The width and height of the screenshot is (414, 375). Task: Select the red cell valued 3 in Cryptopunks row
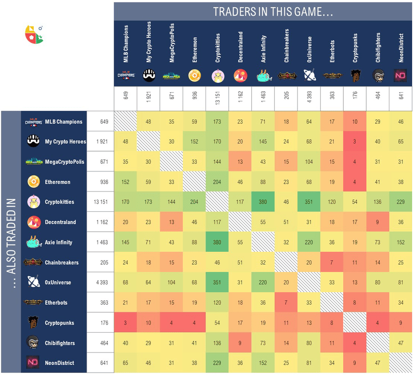(x=126, y=323)
